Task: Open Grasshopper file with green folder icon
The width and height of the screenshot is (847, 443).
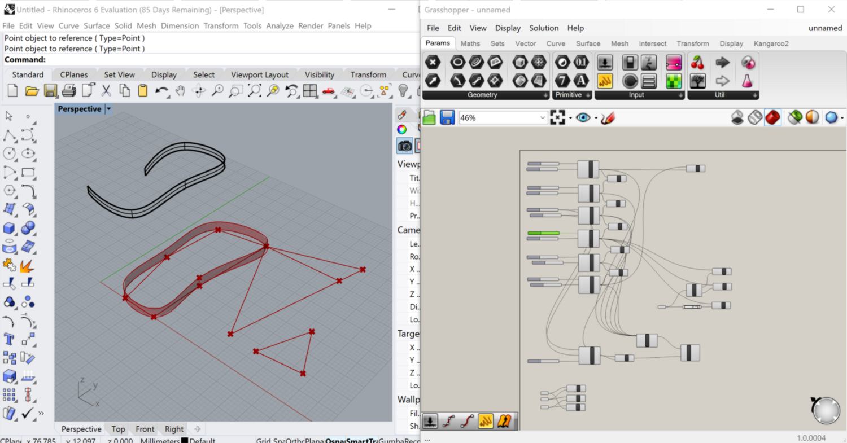Action: 429,117
